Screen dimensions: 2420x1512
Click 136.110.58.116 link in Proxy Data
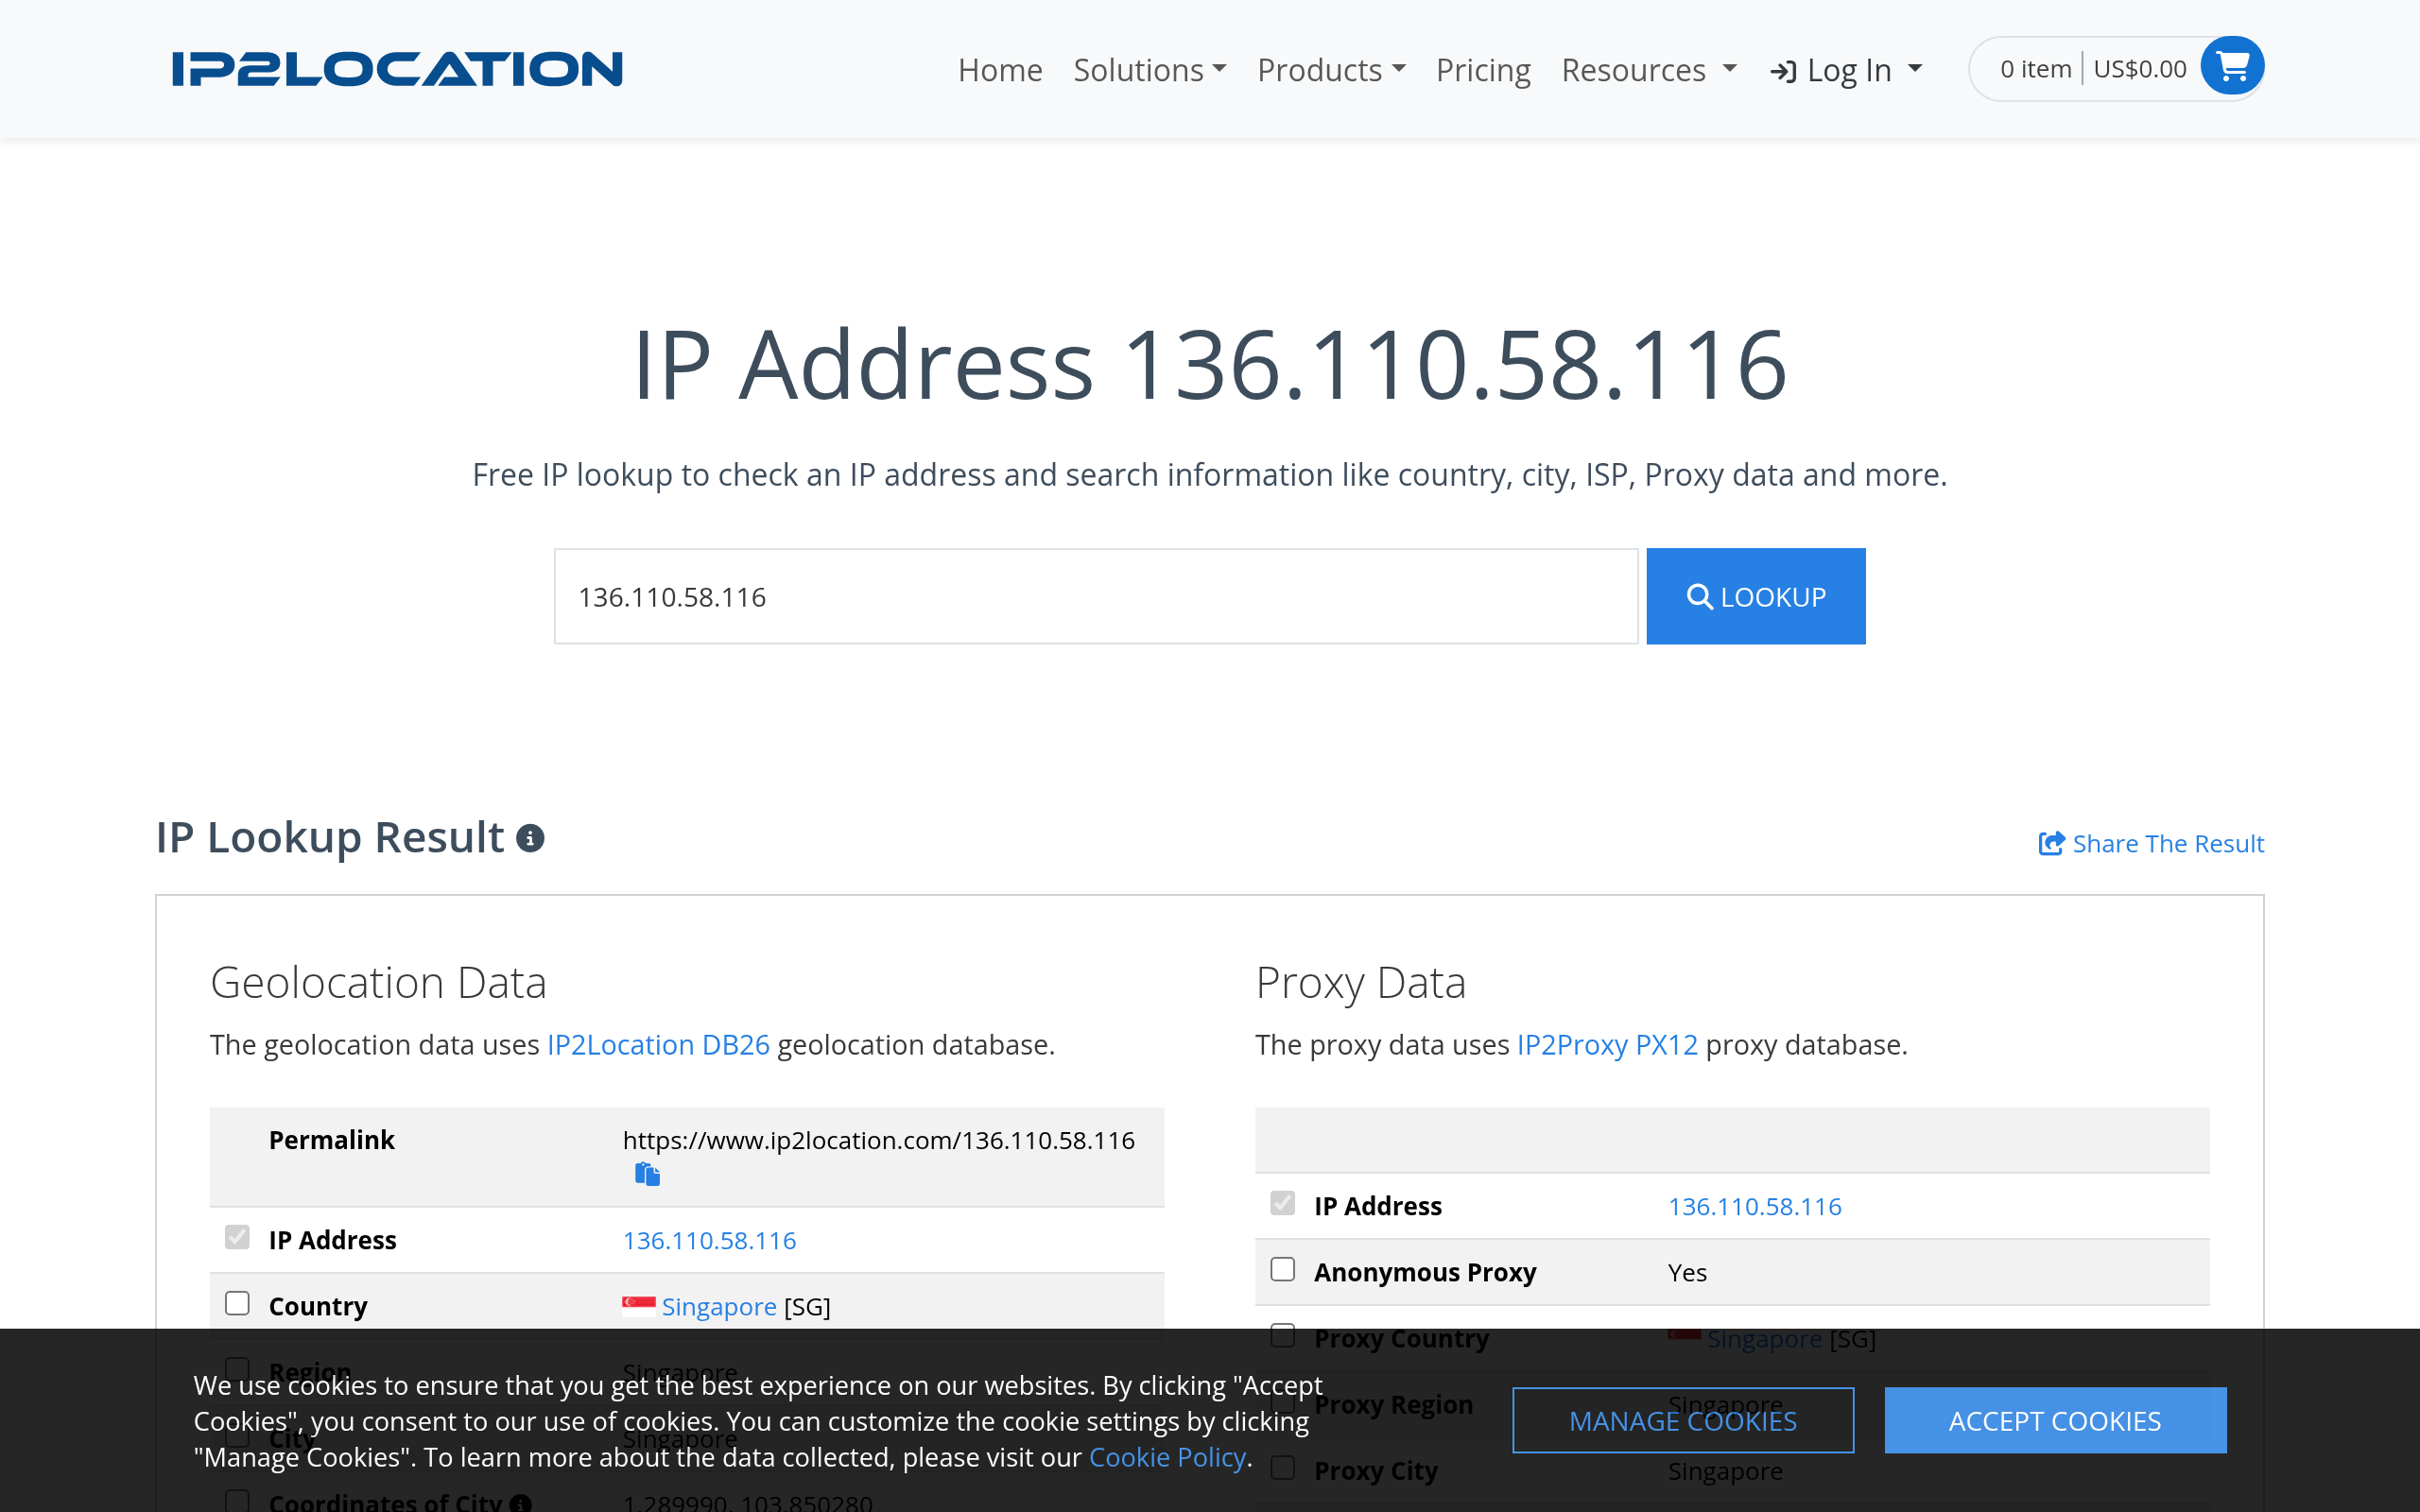point(1754,1206)
